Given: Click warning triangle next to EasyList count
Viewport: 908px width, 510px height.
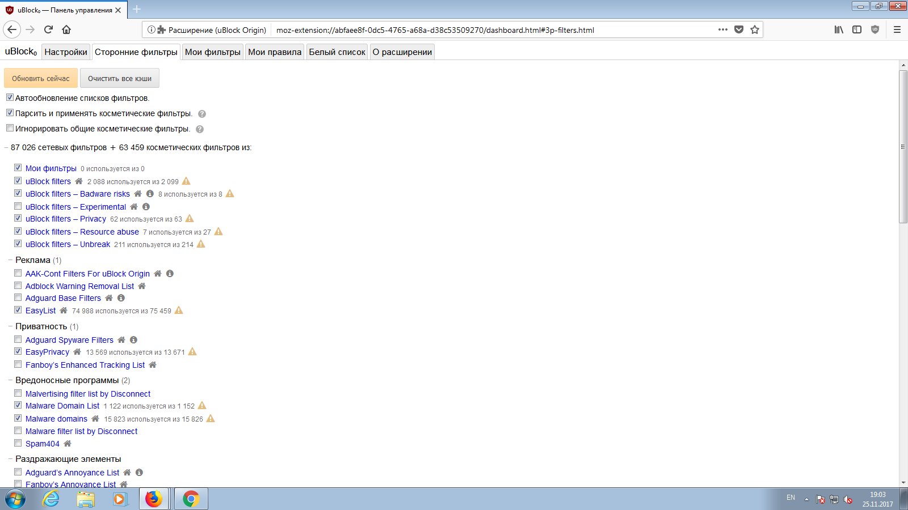Looking at the screenshot, I should click(x=179, y=311).
